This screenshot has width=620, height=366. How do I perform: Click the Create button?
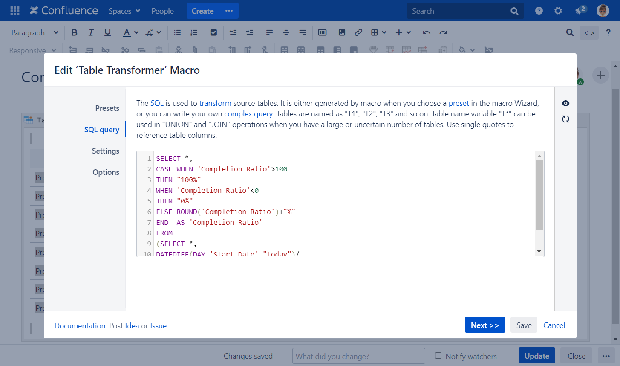(x=202, y=11)
